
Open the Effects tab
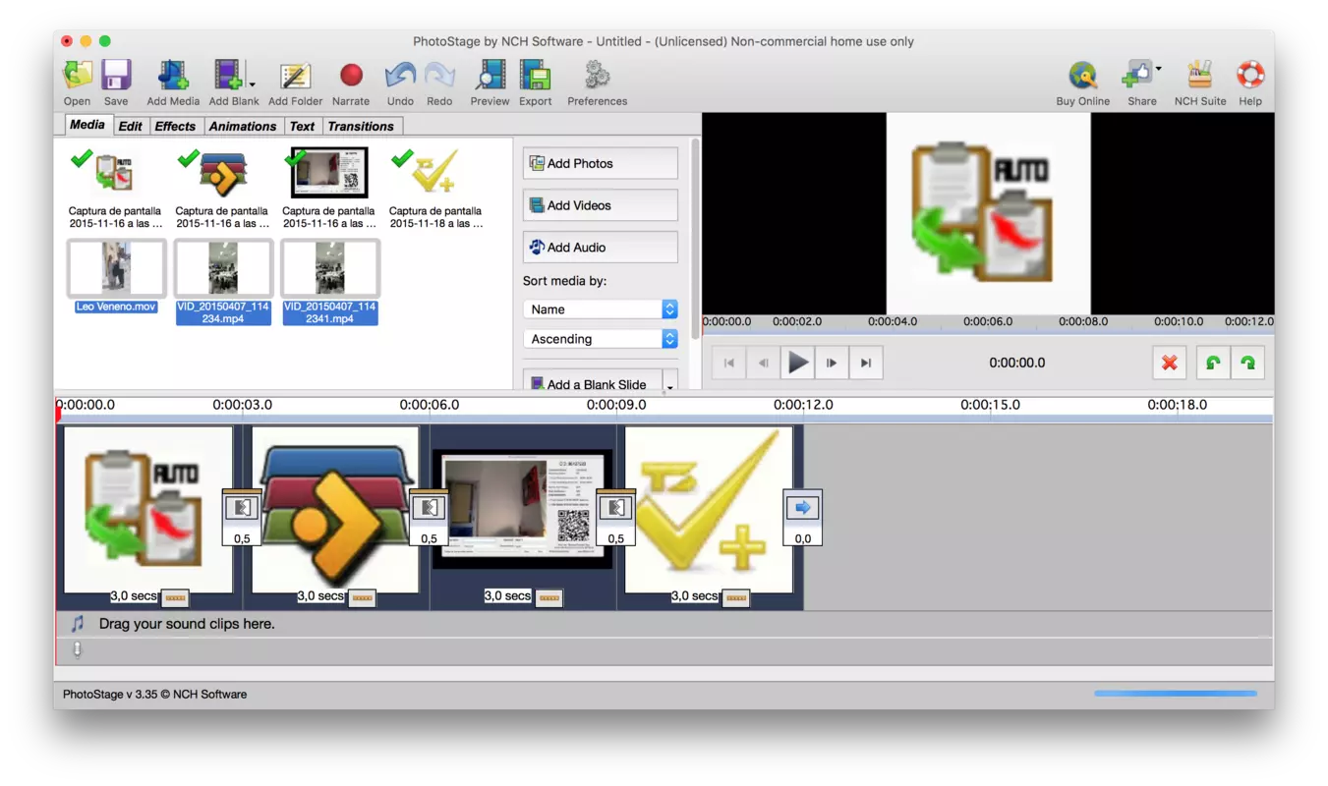175,126
